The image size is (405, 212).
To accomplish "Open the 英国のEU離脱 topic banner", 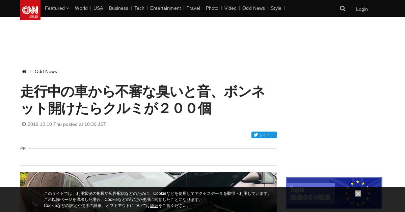I will 334,193.
